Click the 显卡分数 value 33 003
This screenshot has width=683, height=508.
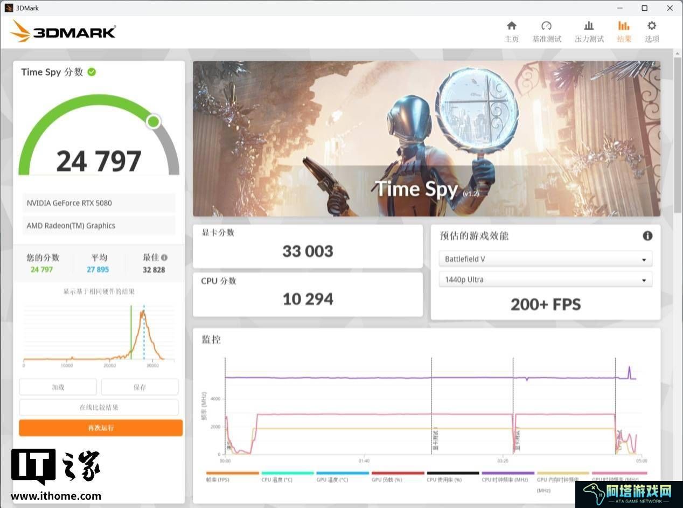pos(308,251)
